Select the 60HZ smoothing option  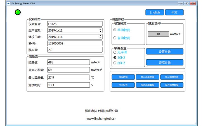(115, 63)
